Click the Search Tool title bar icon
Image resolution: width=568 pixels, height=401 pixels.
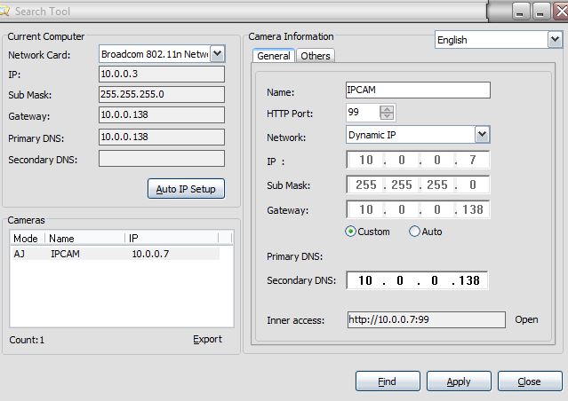click(5, 12)
